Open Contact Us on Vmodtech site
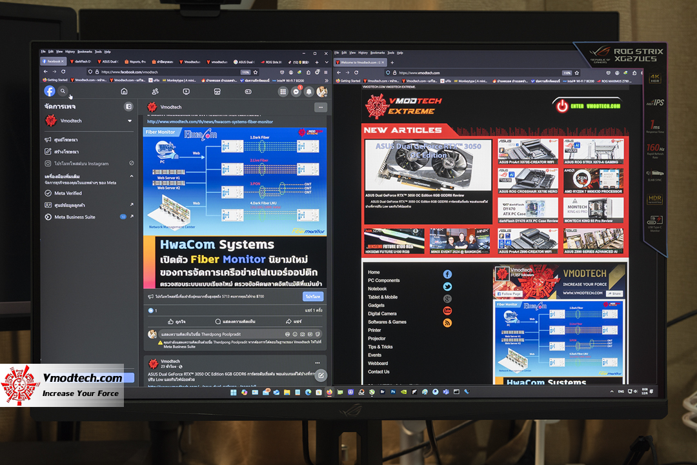This screenshot has height=465, width=697. 378,371
